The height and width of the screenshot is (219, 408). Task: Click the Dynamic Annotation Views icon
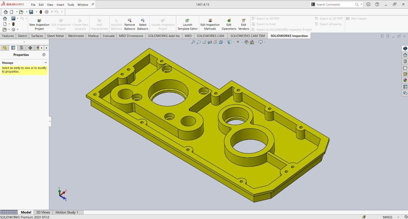pyautogui.click(x=215, y=42)
